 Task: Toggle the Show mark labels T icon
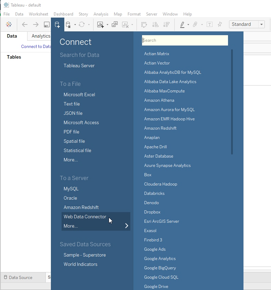click(209, 24)
